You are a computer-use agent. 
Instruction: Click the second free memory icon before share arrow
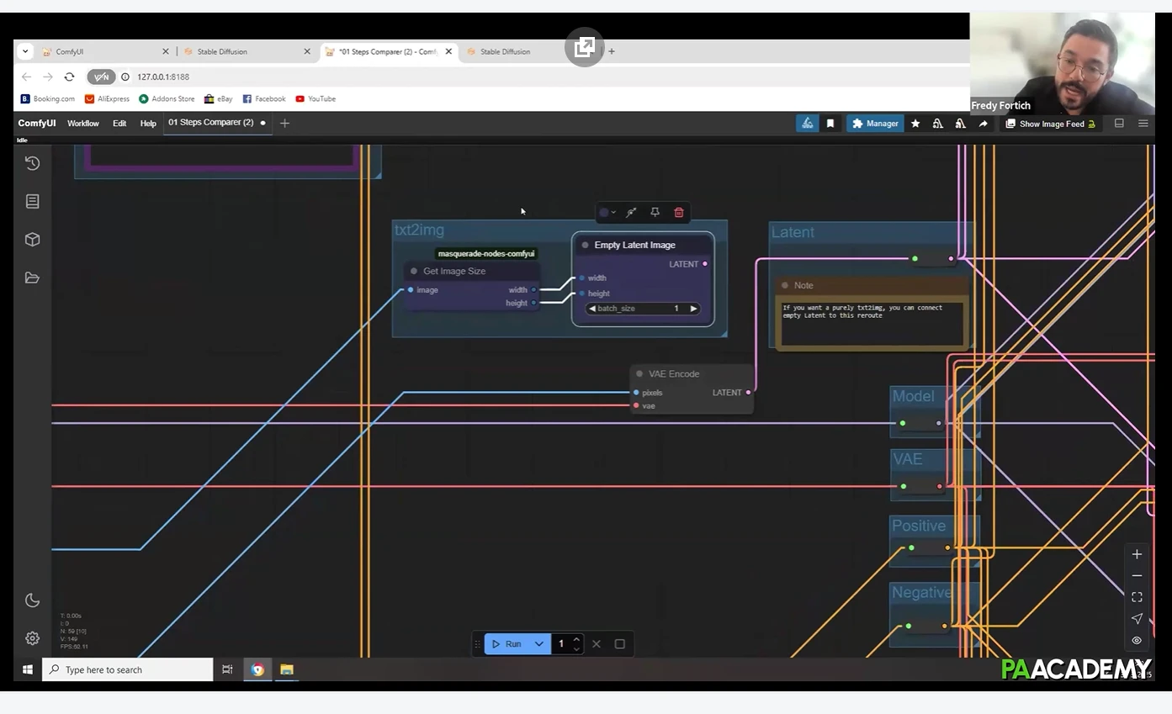(960, 124)
